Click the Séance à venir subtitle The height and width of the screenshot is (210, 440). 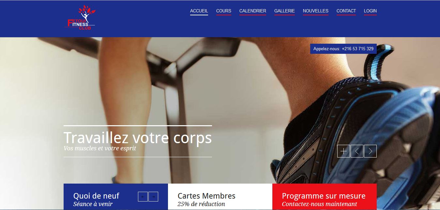point(93,204)
